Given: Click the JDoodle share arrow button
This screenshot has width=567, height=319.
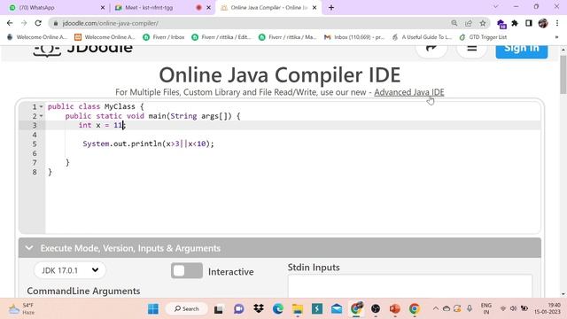Looking at the screenshot, I should coord(431,49).
